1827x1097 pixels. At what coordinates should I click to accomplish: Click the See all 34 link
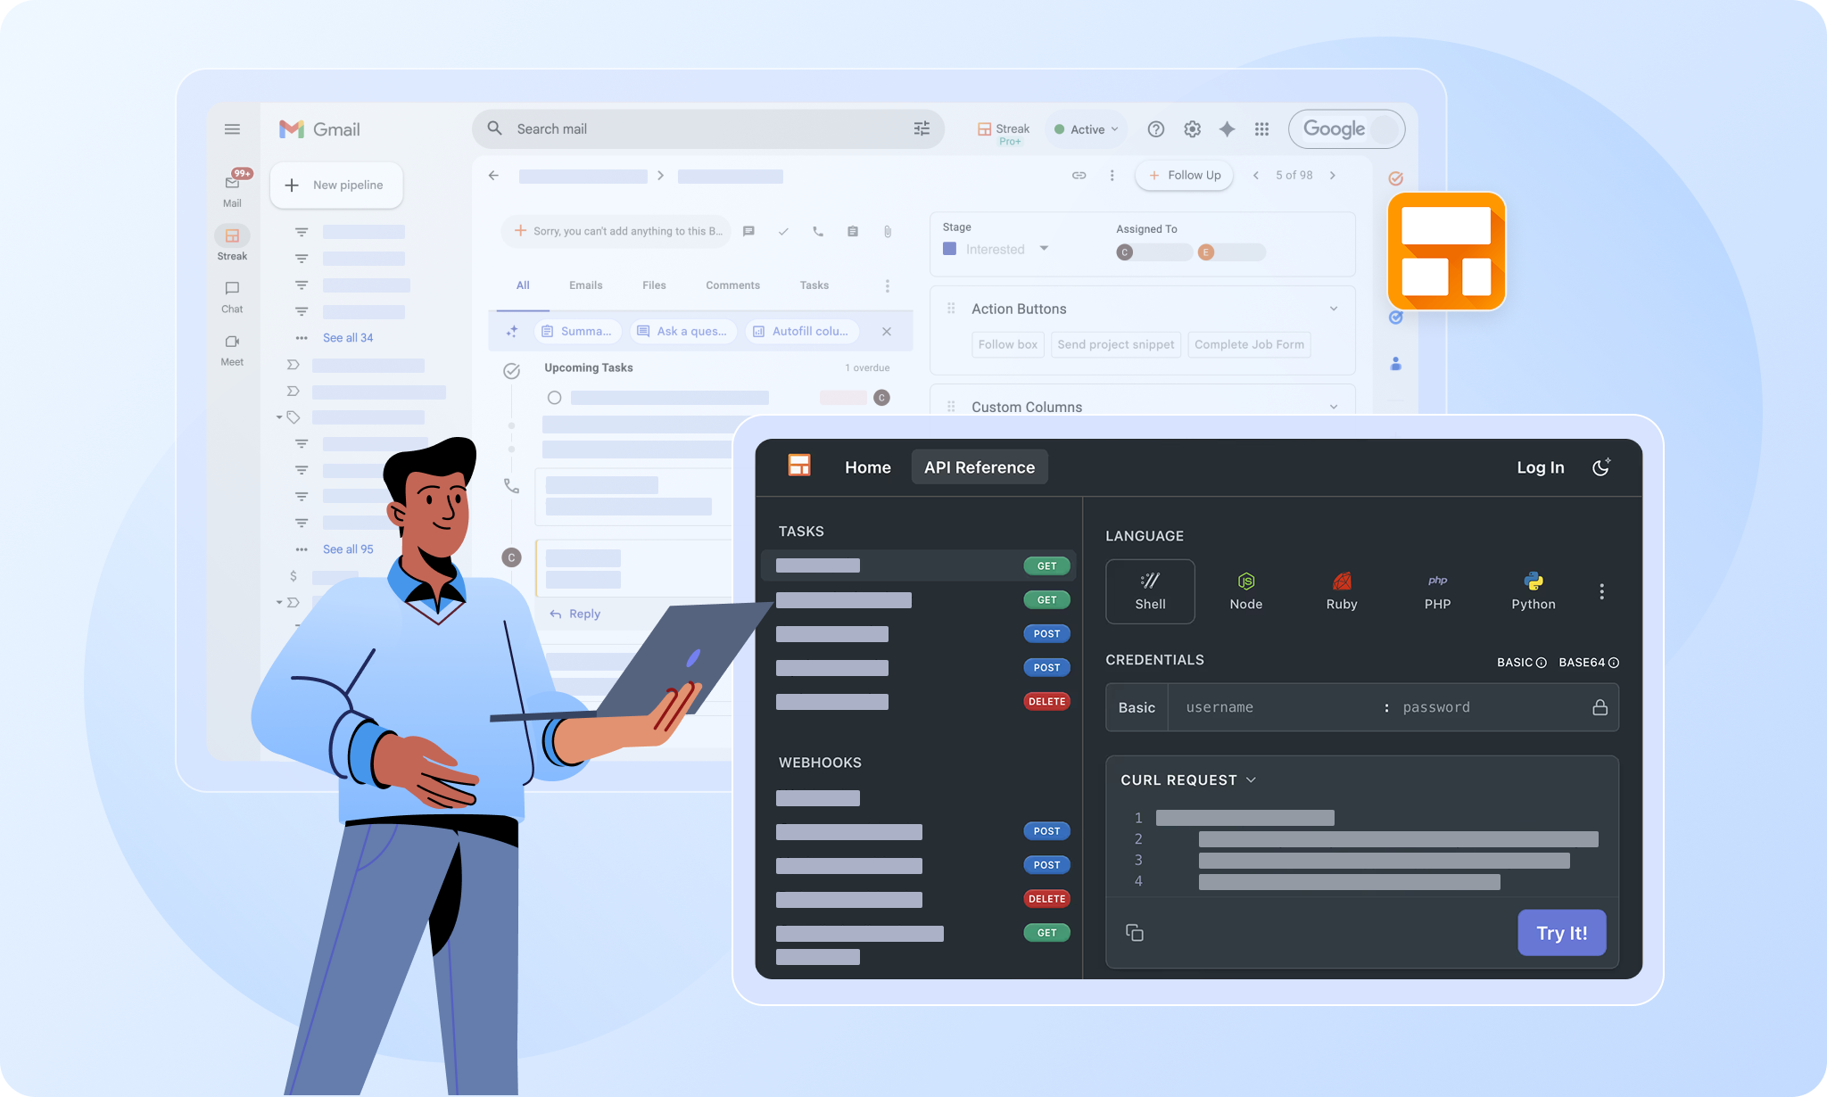(x=348, y=338)
